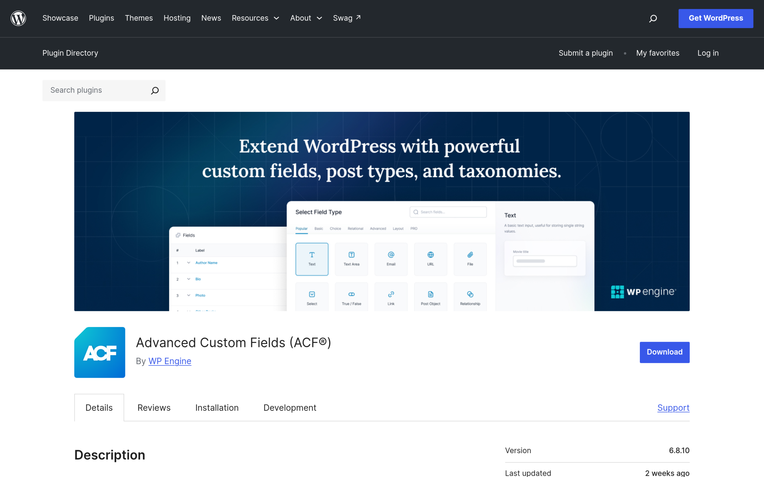The width and height of the screenshot is (764, 477).
Task: Click the ACF plugin logo icon
Action: point(100,352)
